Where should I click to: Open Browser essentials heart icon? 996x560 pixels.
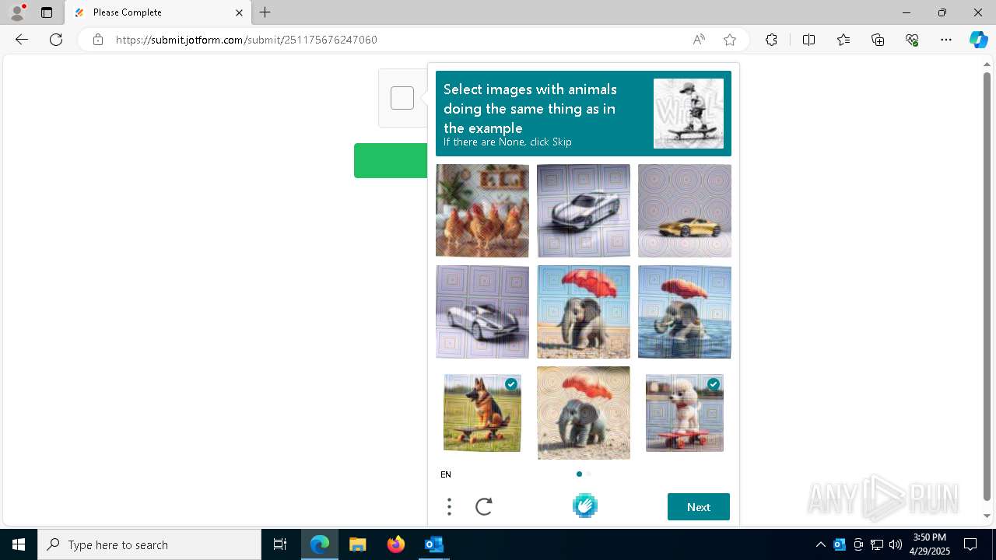click(912, 40)
